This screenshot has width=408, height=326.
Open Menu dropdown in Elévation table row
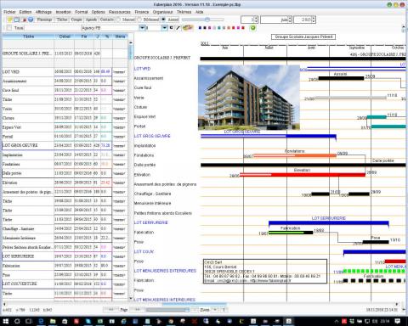click(x=119, y=183)
